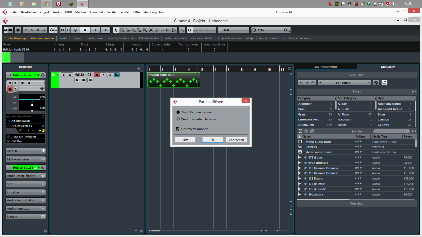The height and width of the screenshot is (237, 422).
Task: Select the Zoom magnifier tool
Action: [145, 30]
